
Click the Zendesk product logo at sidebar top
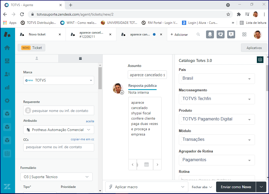pyautogui.click(x=7, y=34)
